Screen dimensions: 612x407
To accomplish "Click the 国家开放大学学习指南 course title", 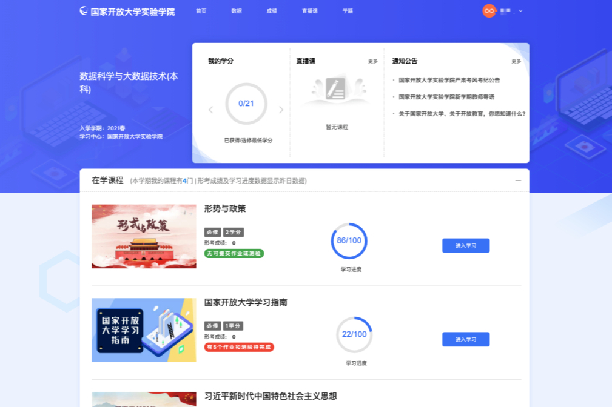I will pos(246,302).
